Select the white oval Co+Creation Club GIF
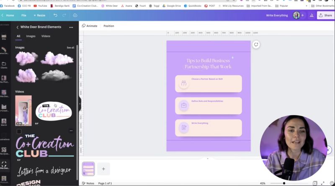This screenshot has width=335, height=186. 54,111
